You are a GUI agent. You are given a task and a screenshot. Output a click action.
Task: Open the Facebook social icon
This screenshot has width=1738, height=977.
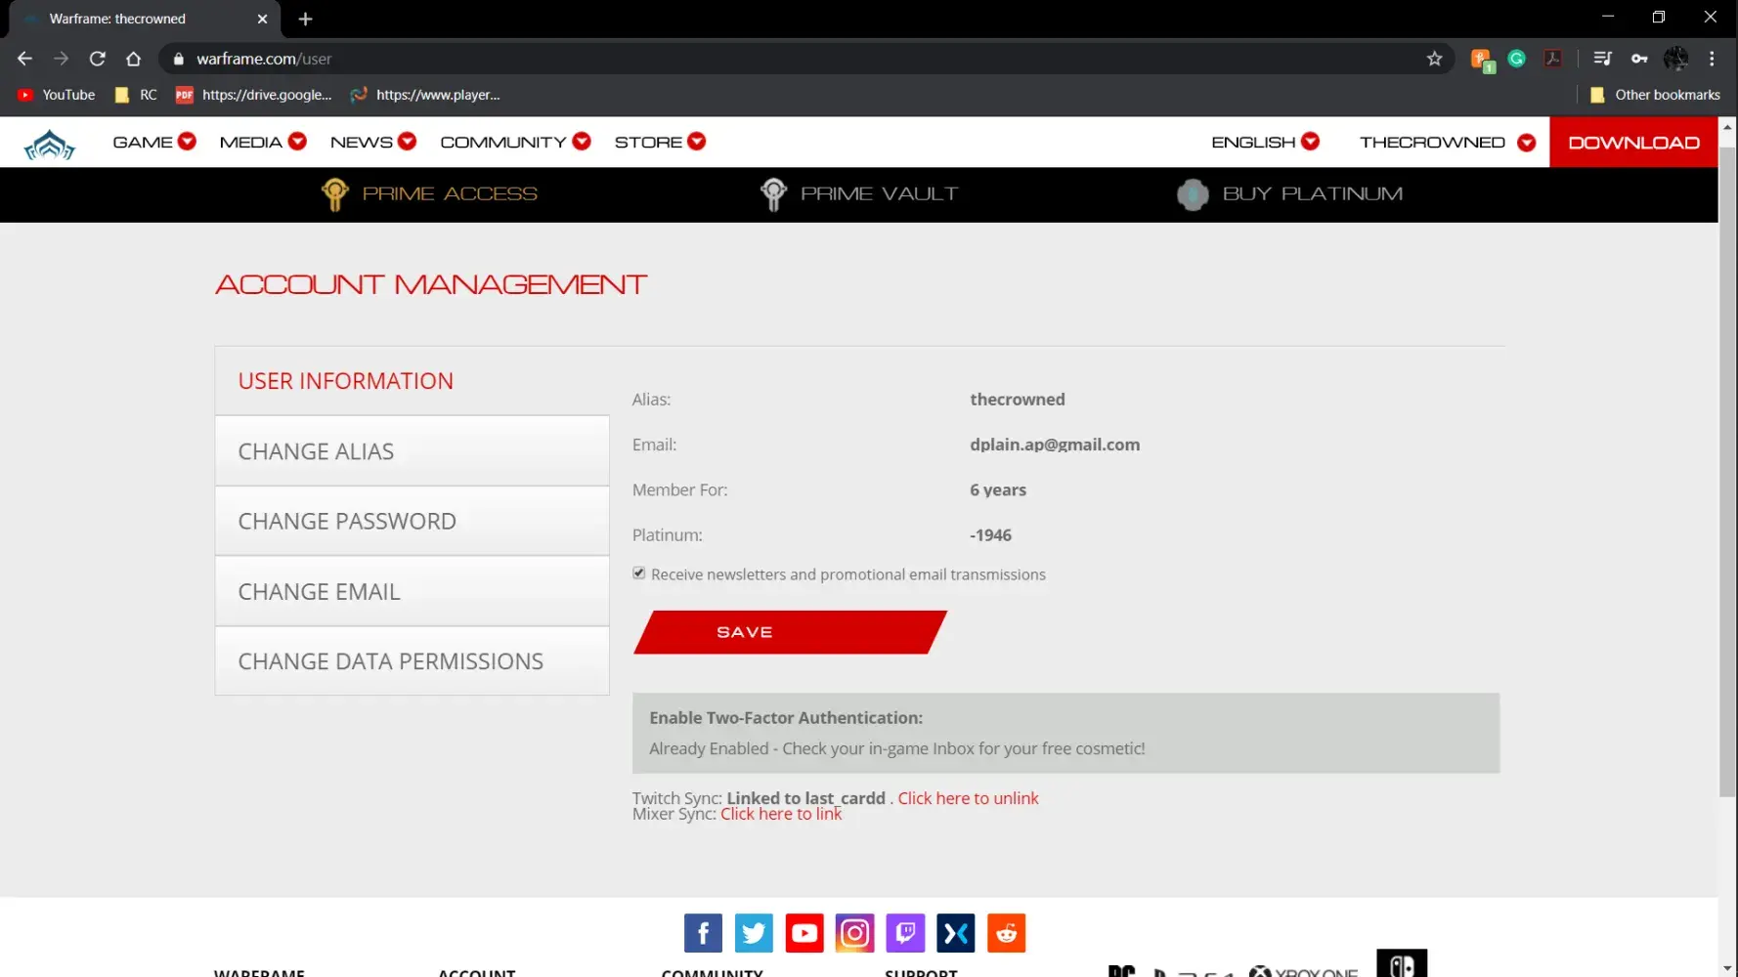703,933
